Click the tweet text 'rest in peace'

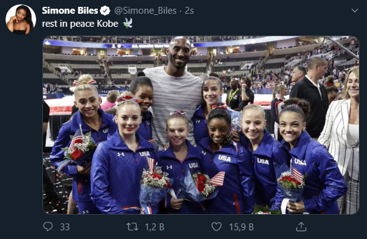pos(68,24)
